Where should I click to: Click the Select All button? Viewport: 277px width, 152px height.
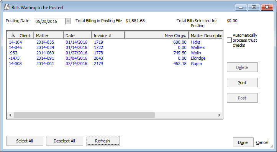[25, 141]
